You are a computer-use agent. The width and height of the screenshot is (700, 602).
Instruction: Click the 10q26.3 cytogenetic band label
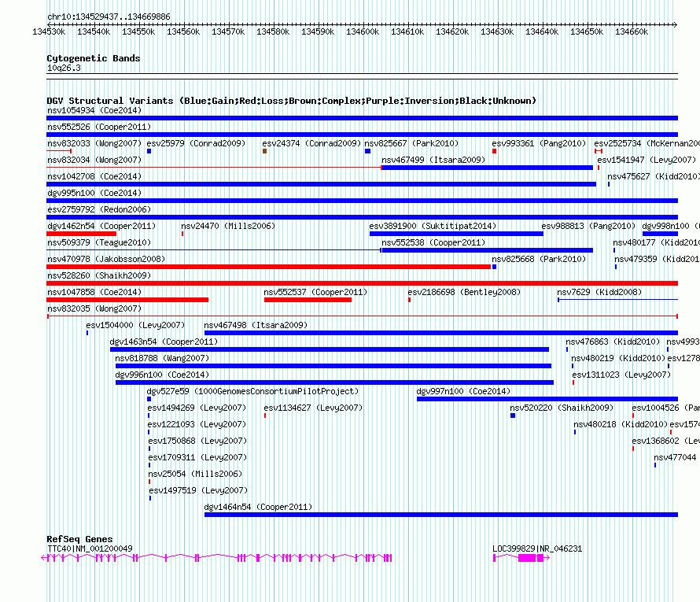click(x=64, y=68)
